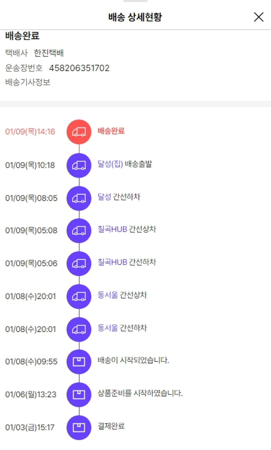Click the truck icon beside 동서울 간선하차
This screenshot has width=271, height=450.
tap(79, 329)
